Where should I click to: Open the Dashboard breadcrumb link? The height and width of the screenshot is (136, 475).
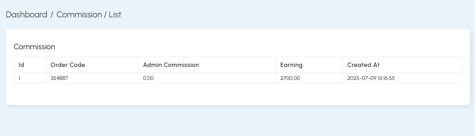click(x=26, y=15)
